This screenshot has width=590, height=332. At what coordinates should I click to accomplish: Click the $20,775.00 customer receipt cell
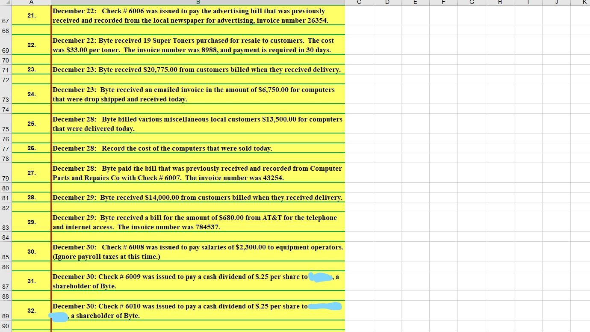point(198,70)
